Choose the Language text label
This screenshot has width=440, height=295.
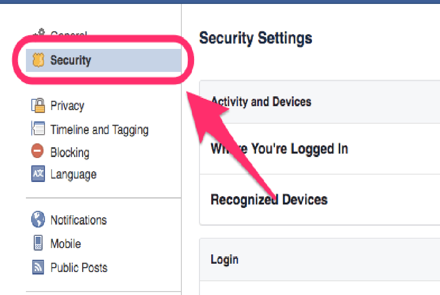click(x=73, y=175)
